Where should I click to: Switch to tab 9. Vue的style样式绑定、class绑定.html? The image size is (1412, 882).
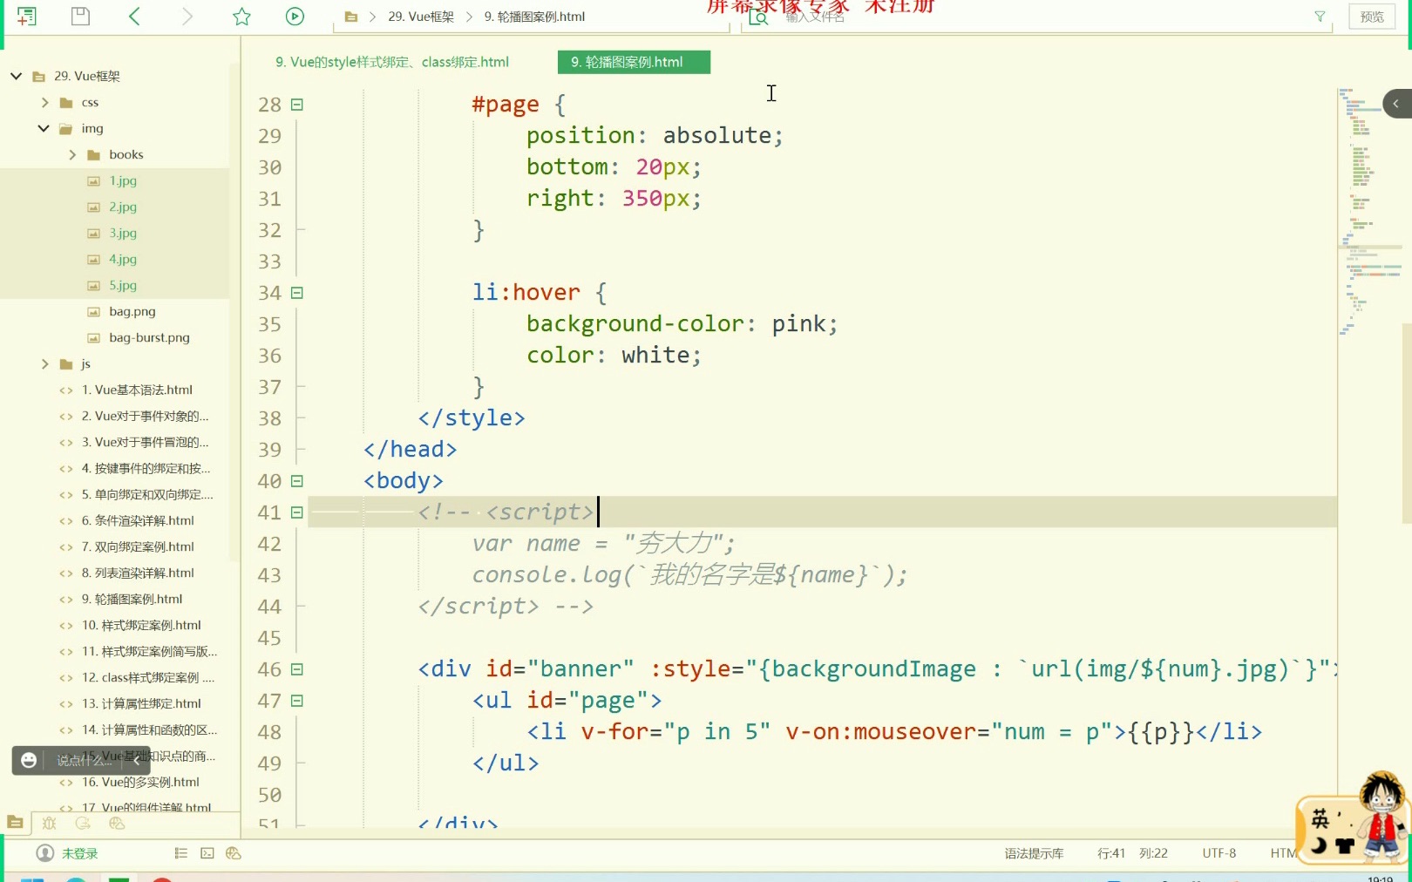(x=392, y=62)
